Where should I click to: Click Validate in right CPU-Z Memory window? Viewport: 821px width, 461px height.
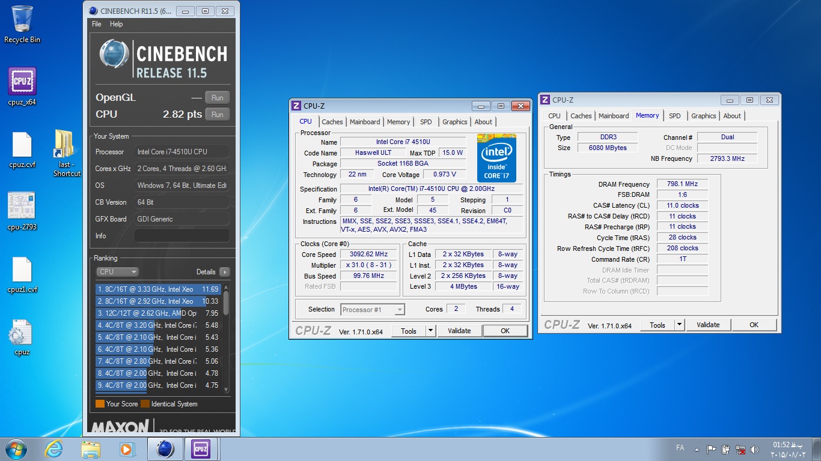[708, 325]
